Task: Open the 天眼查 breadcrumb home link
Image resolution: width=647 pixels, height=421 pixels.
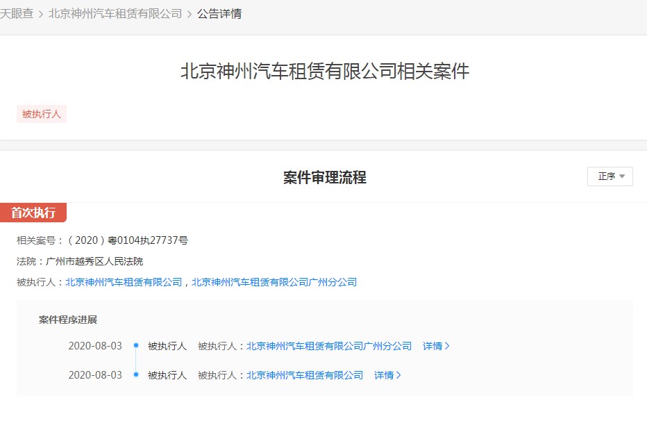Action: click(x=17, y=14)
